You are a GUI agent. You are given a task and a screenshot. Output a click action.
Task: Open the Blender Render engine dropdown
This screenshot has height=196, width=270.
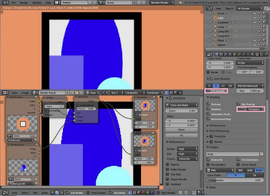162,3
